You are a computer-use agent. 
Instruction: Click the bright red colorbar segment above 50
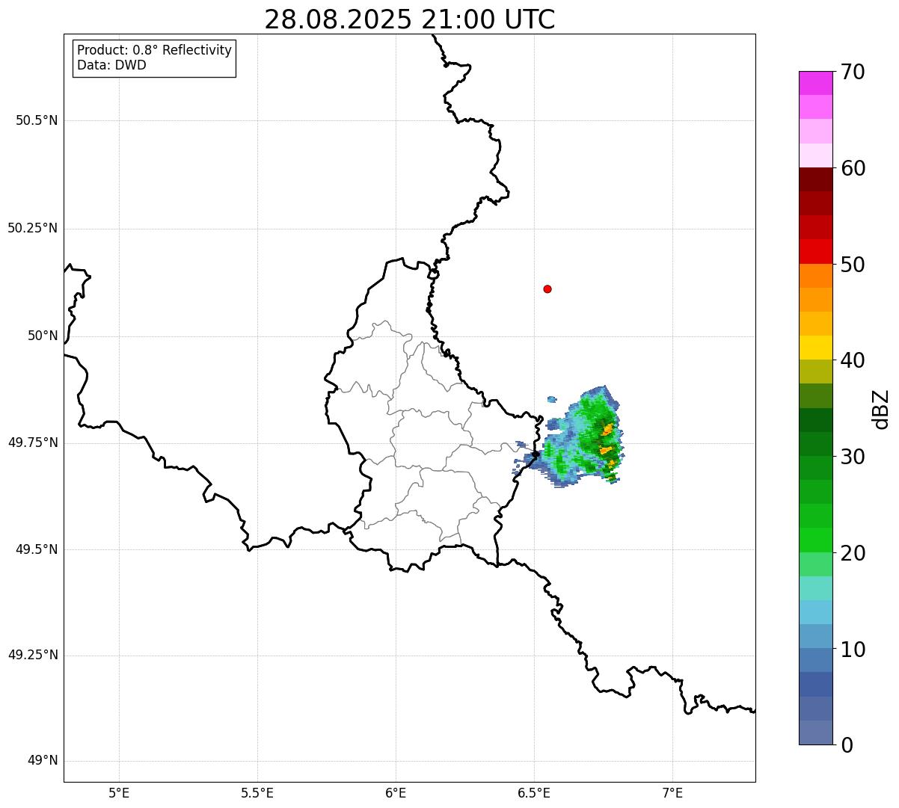pos(815,251)
